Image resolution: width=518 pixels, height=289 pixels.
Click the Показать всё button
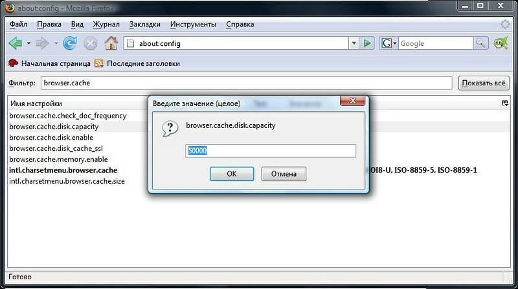pyautogui.click(x=484, y=83)
